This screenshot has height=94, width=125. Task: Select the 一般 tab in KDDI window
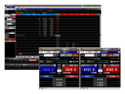(110, 55)
